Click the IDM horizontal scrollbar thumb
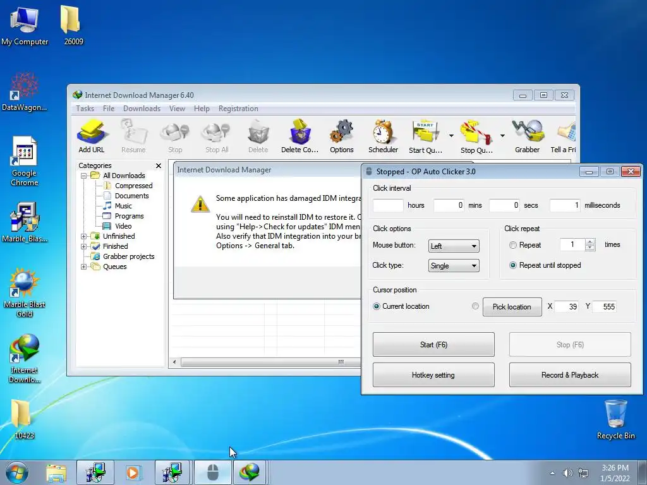The image size is (647, 485). 272,362
